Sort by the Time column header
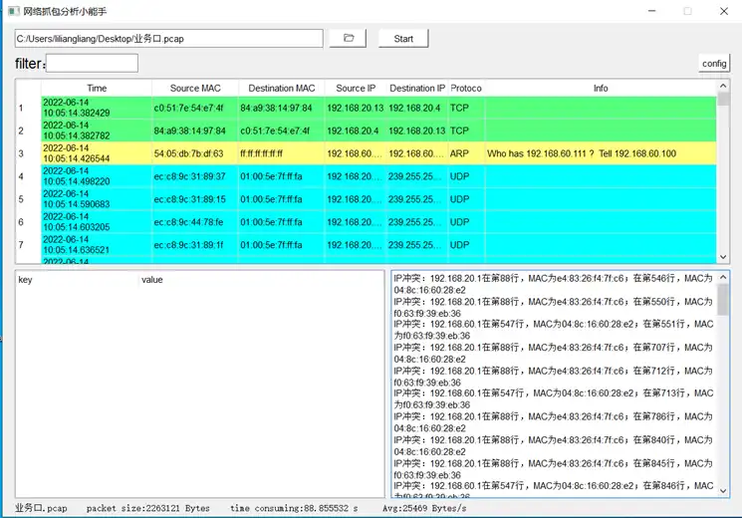742x518 pixels. (96, 88)
